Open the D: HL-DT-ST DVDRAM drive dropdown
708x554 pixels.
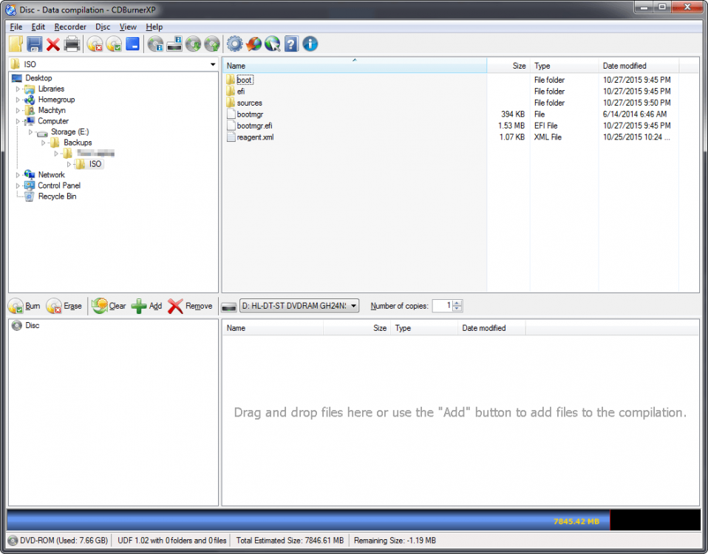coord(354,306)
